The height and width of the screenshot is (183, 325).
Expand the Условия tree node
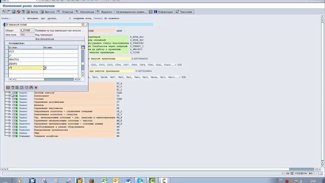9,99
